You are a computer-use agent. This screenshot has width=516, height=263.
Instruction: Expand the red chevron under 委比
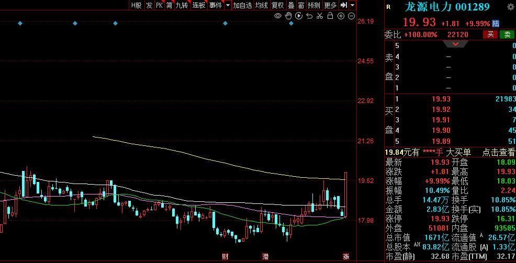coord(455,44)
